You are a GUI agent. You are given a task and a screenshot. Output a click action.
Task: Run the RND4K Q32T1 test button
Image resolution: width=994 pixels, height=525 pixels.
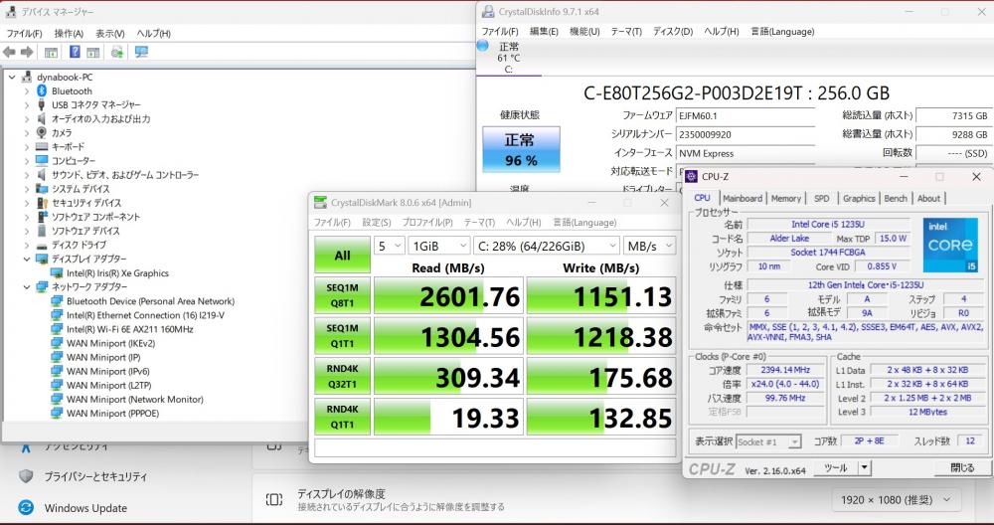(342, 376)
